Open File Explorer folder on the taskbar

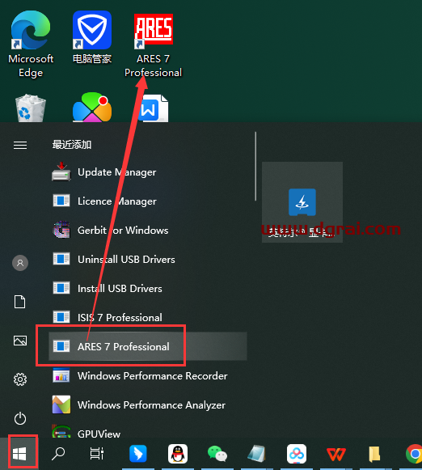tap(374, 454)
